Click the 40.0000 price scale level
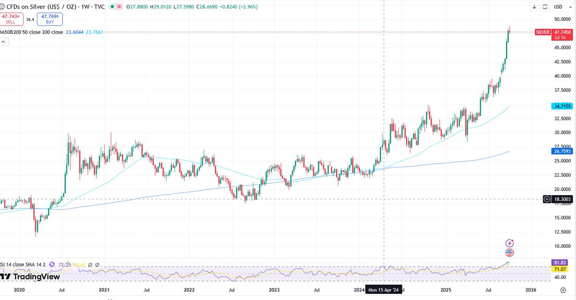This screenshot has height=300, width=576. (562, 76)
